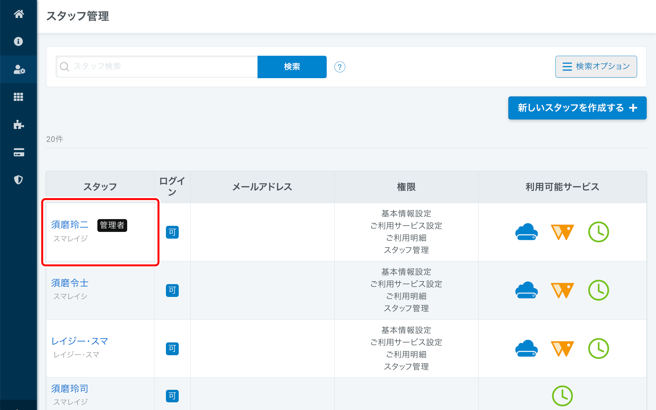
Task: Open the grid apps sidebar icon
Action: pyautogui.click(x=19, y=97)
